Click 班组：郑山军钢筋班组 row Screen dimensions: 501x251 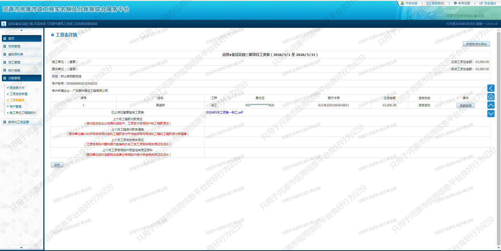pyautogui.click(x=270, y=76)
